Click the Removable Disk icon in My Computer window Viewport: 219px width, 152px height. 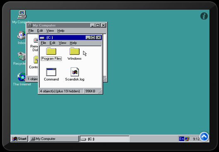pyautogui.click(x=36, y=40)
